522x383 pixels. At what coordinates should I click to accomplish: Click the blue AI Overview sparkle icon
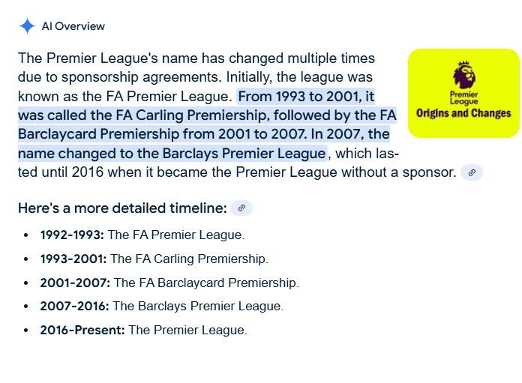coord(27,26)
